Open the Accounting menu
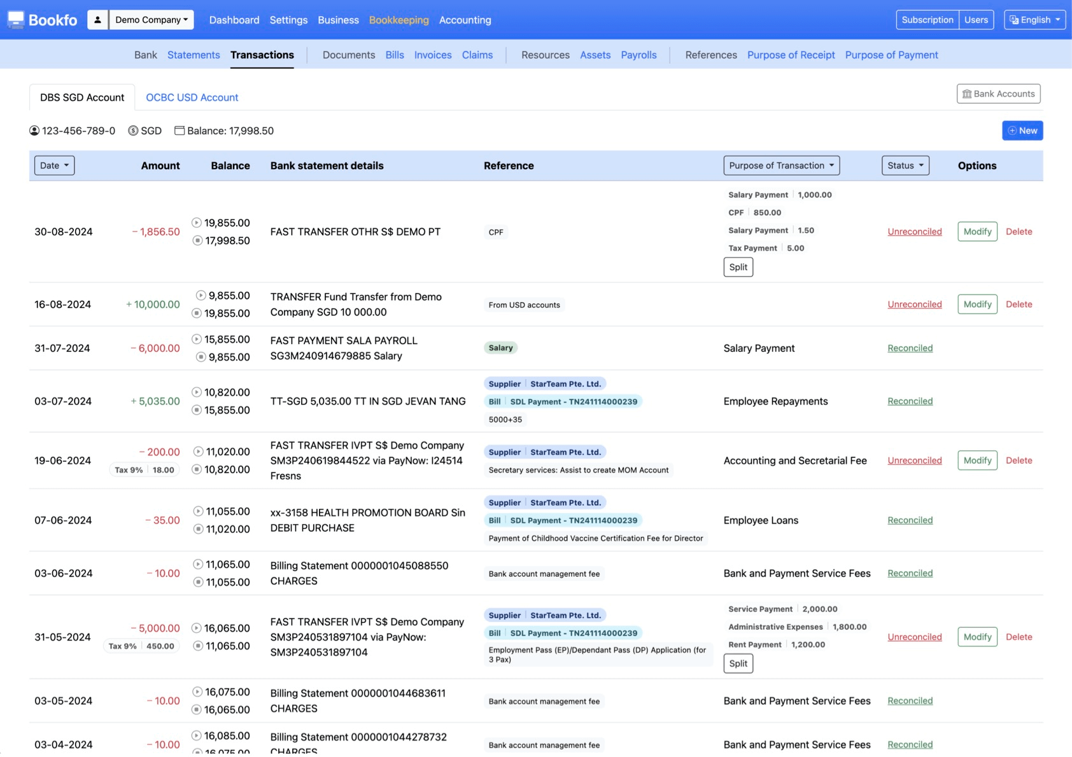The height and width of the screenshot is (757, 1072). pos(465,20)
